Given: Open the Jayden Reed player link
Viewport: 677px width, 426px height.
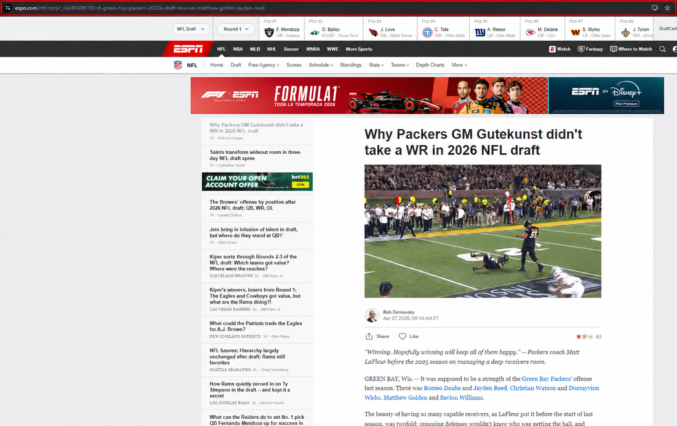Looking at the screenshot, I should click(x=490, y=388).
